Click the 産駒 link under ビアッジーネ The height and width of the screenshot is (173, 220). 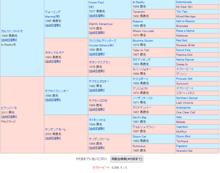[13, 117]
